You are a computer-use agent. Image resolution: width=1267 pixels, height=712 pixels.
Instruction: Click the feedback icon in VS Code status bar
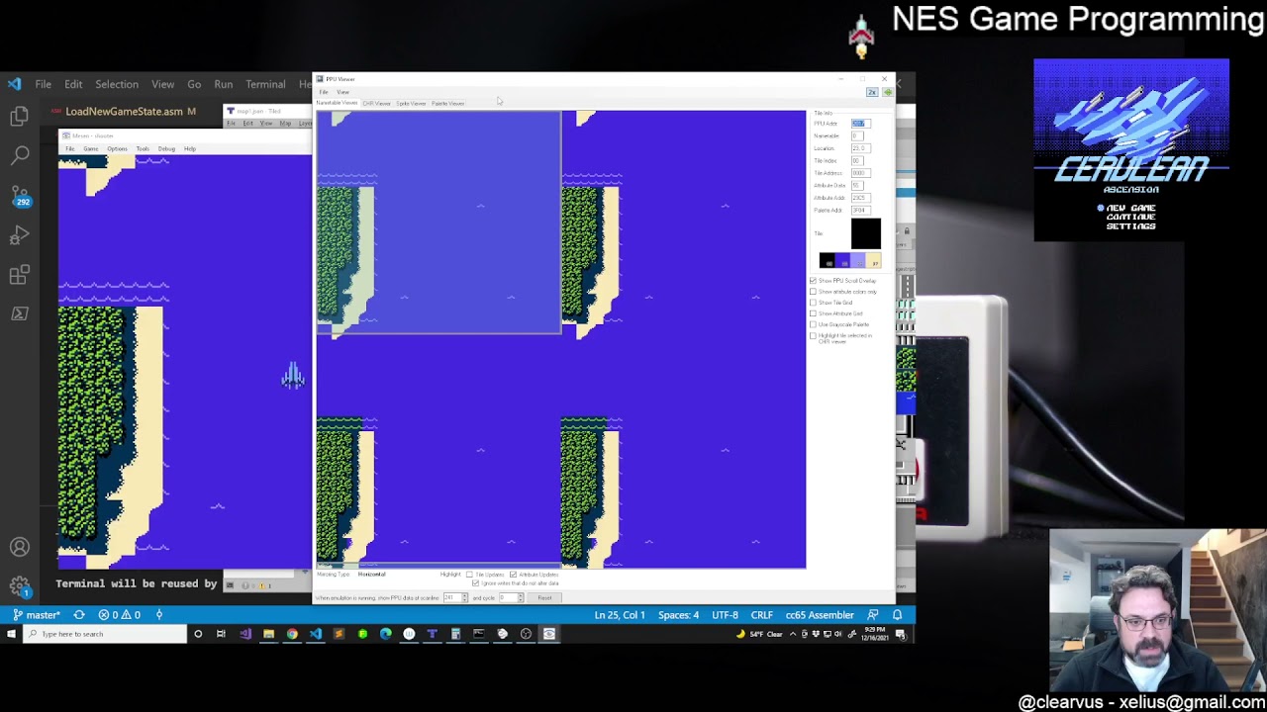coord(872,615)
